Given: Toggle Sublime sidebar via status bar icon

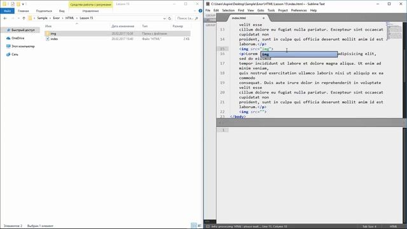Looking at the screenshot, I should tap(208, 226).
